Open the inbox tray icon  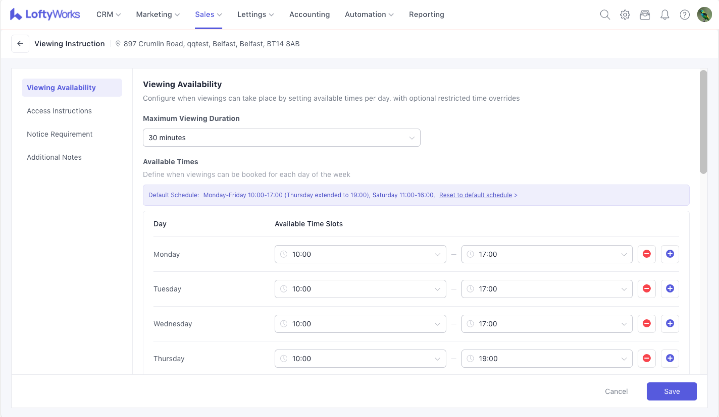tap(645, 15)
